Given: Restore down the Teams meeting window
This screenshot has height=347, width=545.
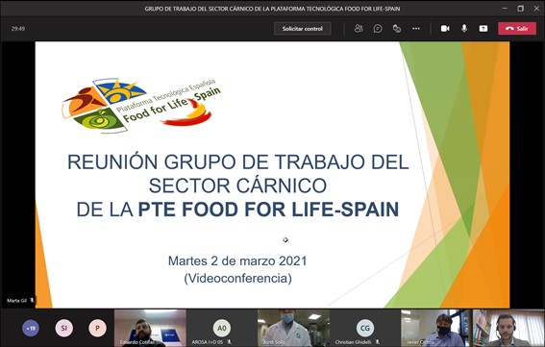Looking at the screenshot, I should click(520, 9).
